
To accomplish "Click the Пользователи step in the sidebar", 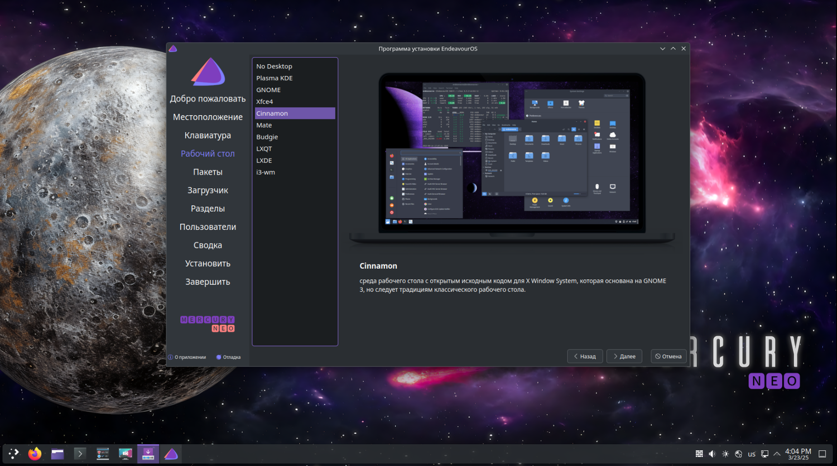I will coord(208,227).
